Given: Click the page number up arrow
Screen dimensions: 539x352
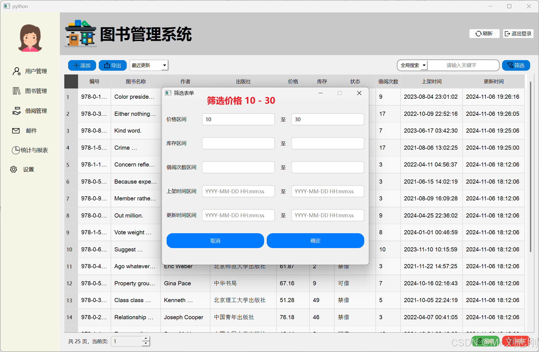Looking at the screenshot, I should point(146,339).
